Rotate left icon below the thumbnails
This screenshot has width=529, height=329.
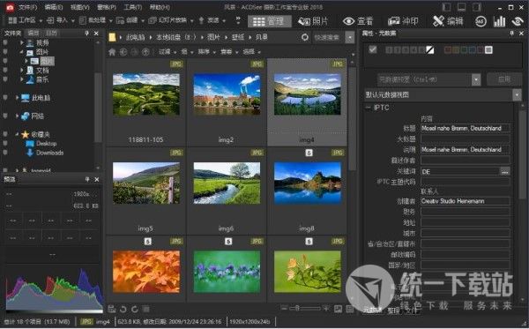123,309
